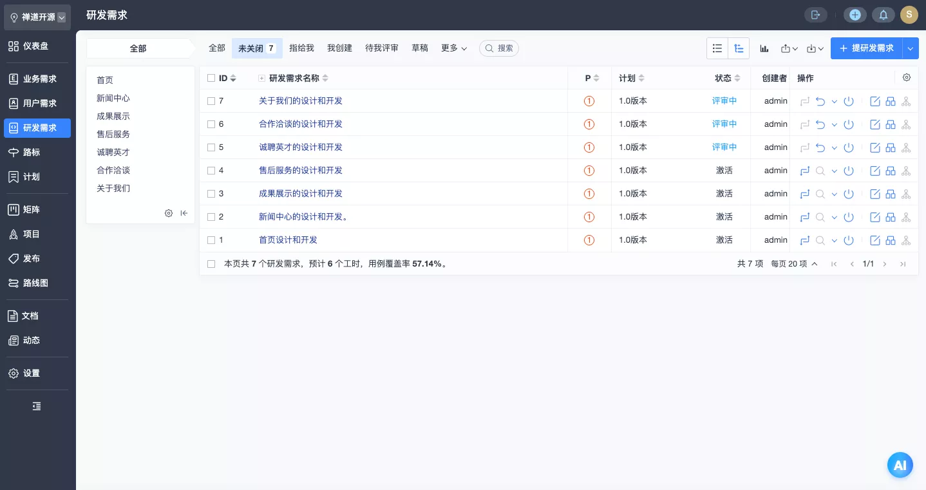Click table column settings gear icon
The height and width of the screenshot is (490, 926).
click(x=907, y=78)
